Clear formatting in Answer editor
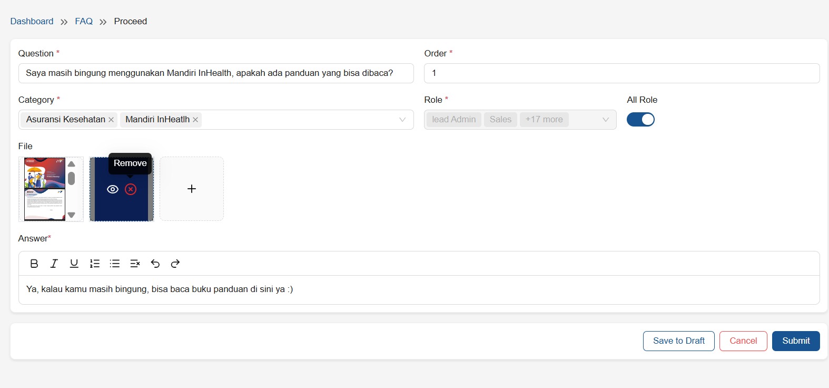The image size is (829, 388). coord(135,264)
